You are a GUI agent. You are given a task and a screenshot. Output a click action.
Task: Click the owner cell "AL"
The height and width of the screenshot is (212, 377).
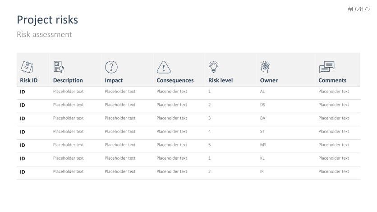point(262,92)
